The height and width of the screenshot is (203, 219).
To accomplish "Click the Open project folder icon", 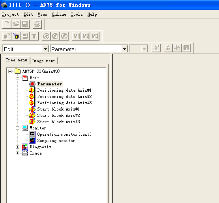I will pos(16,24).
